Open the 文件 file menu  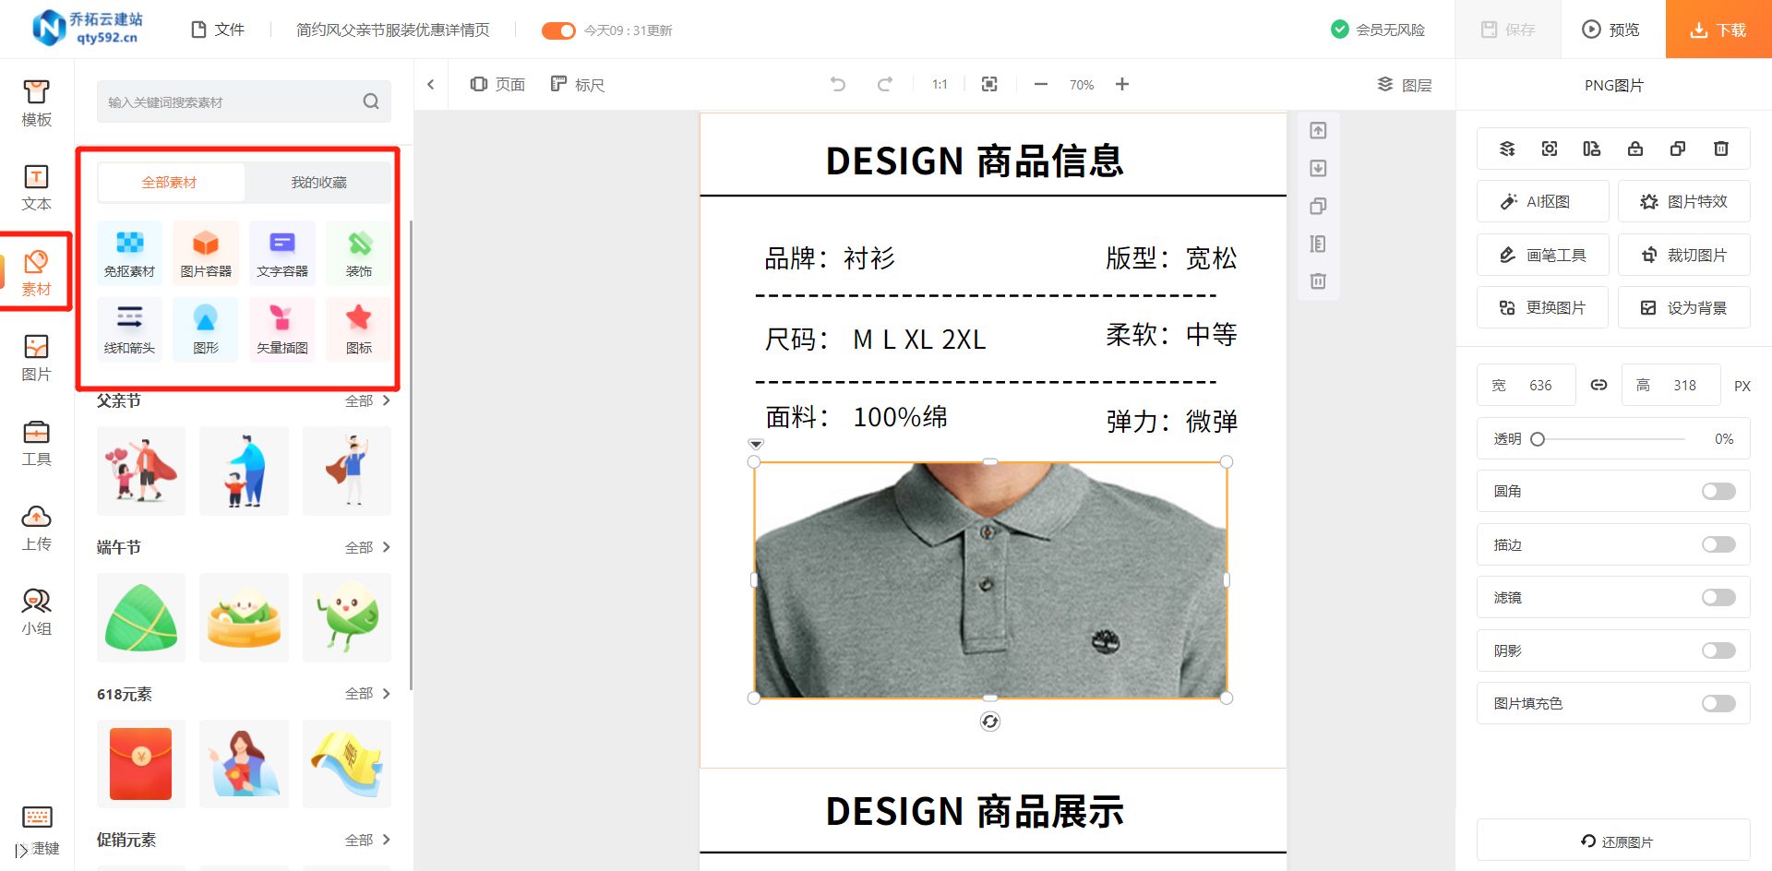pyautogui.click(x=218, y=30)
